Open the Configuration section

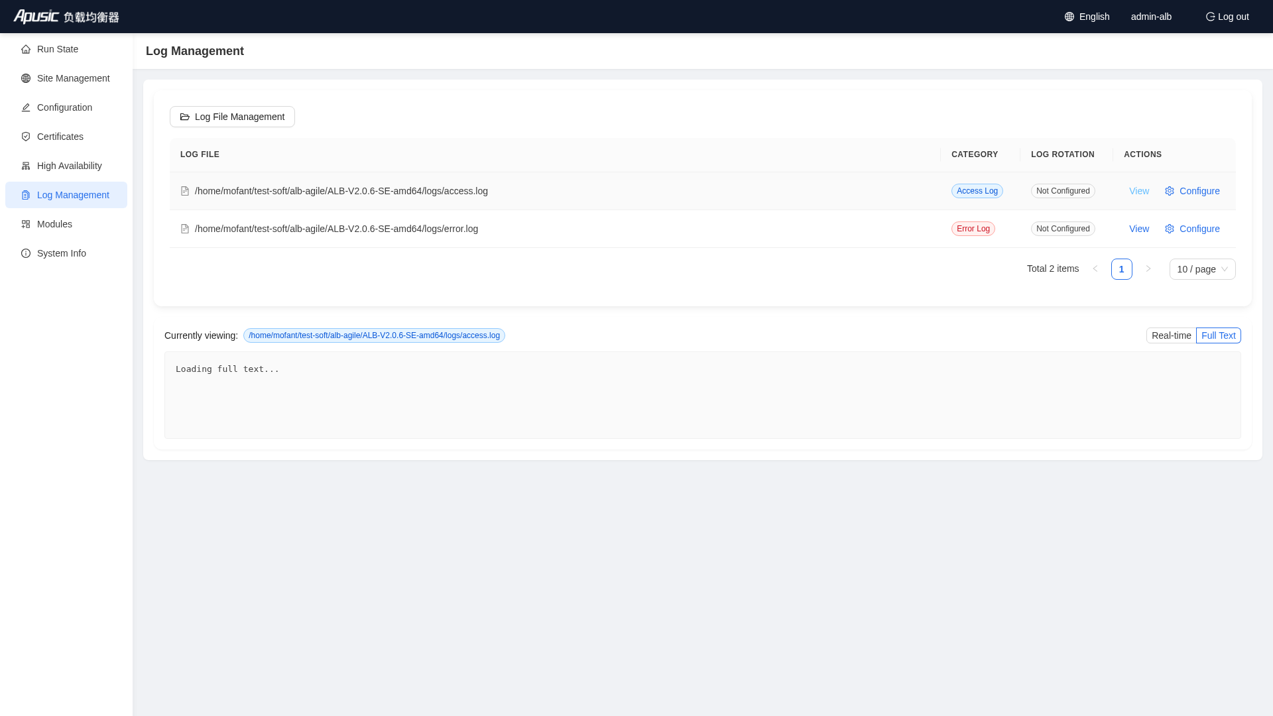(x=66, y=107)
